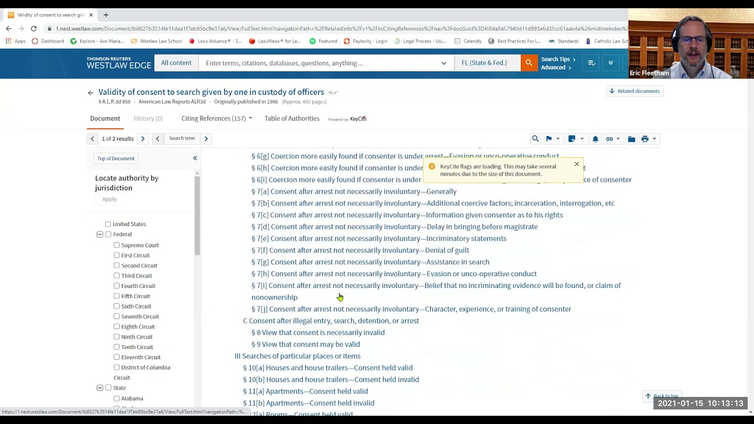Screen dimensions: 754x424
Task: Open section 8 View that consent is necessarily invalid
Action: point(318,333)
